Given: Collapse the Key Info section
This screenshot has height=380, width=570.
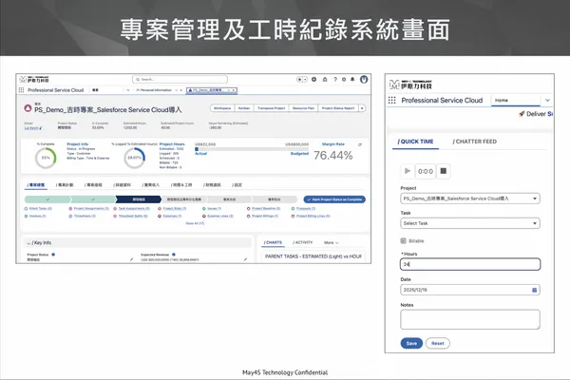Looking at the screenshot, I should tap(29, 243).
